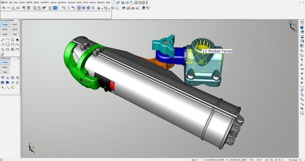Close the Drawing/Detailing panel
This screenshot has height=161, width=305.
click(x=18, y=20)
